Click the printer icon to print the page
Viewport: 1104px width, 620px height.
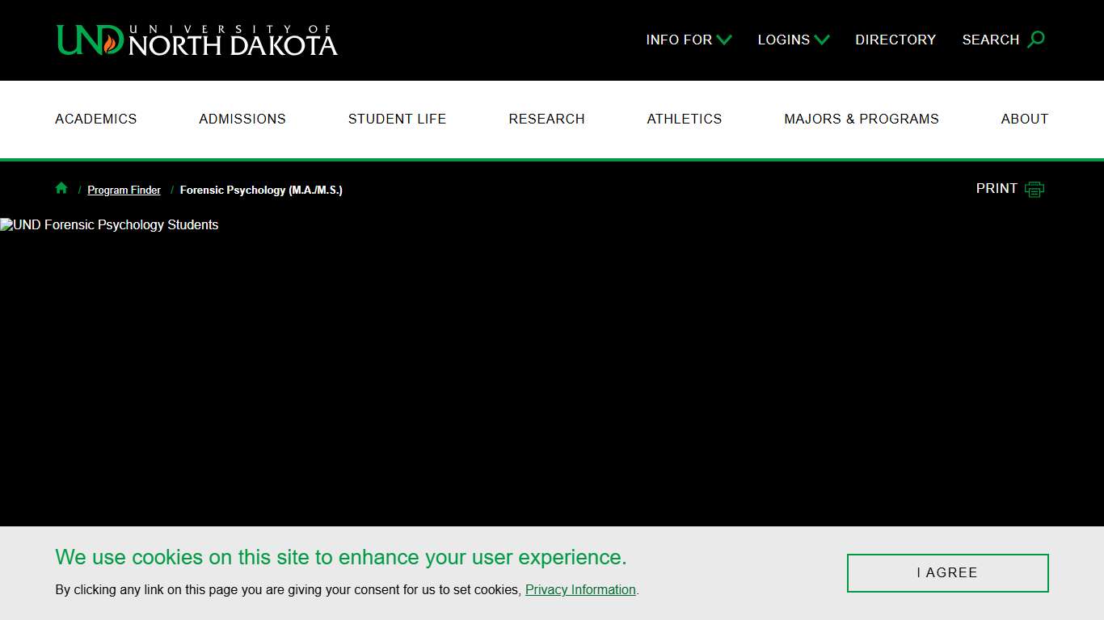click(1034, 188)
